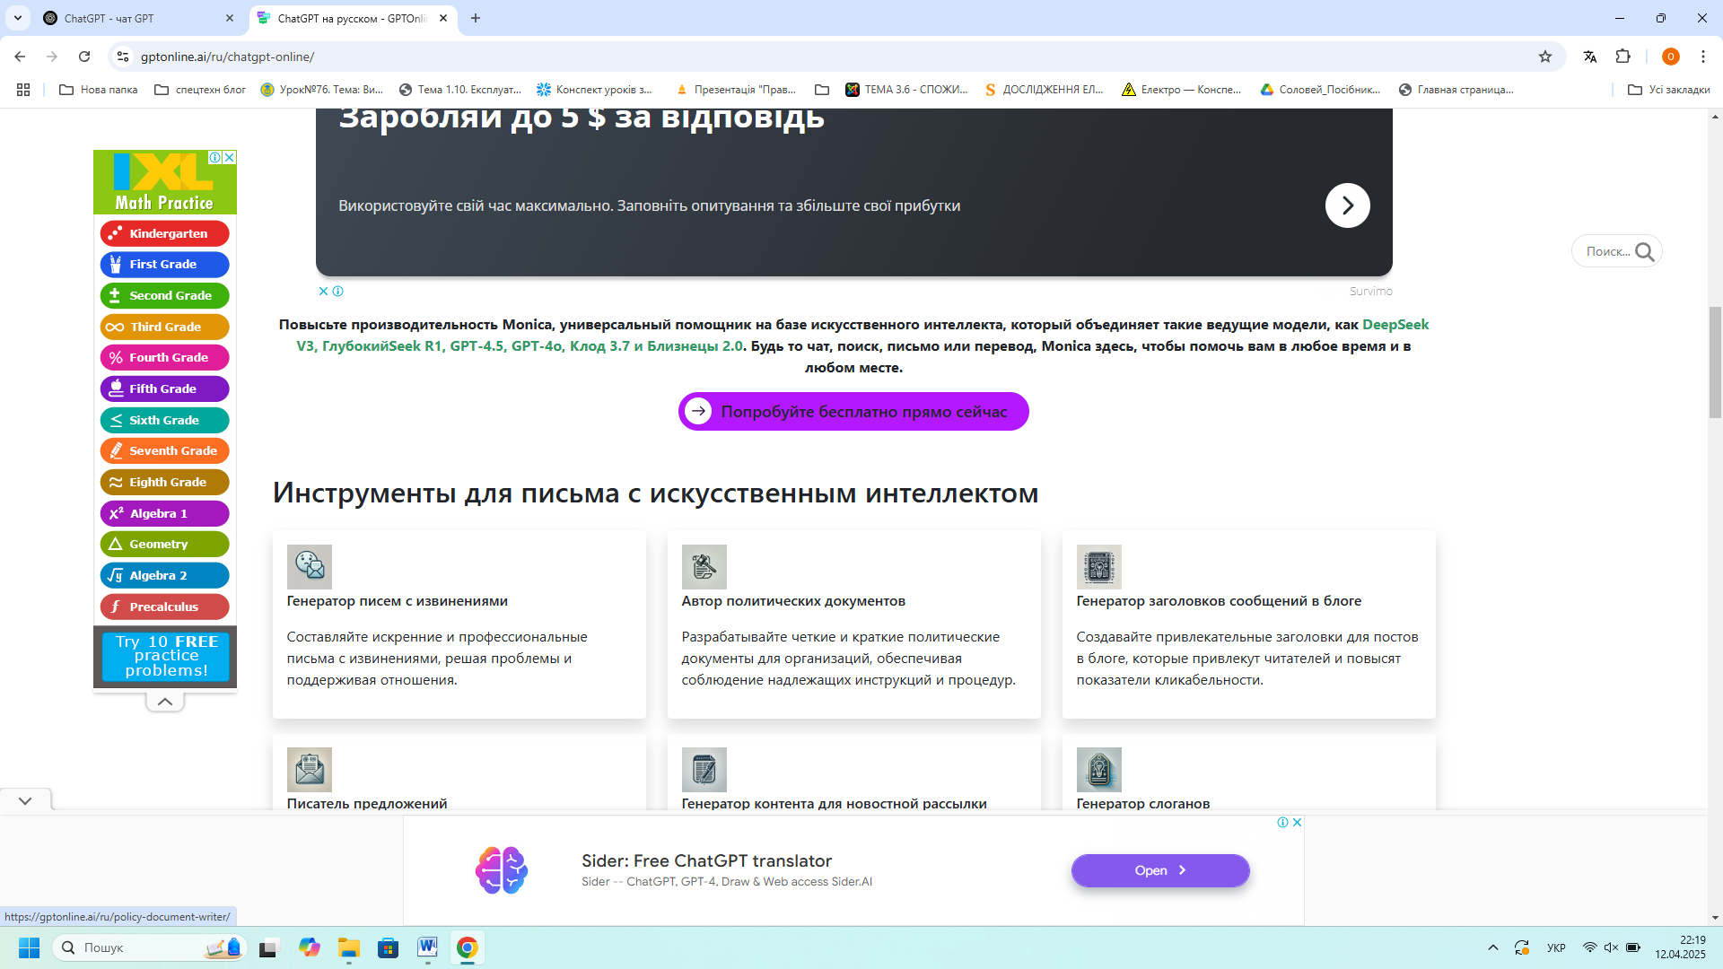Open Task View on the taskbar

tap(269, 947)
